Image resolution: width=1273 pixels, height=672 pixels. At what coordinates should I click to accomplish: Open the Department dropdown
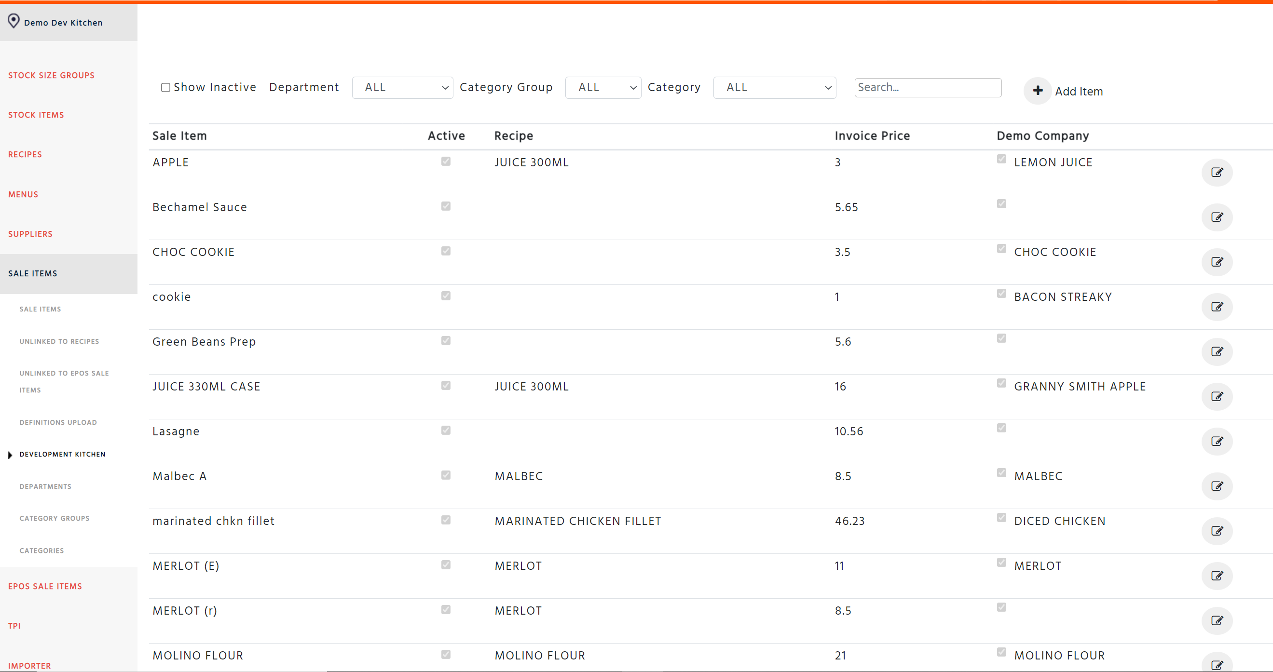402,87
